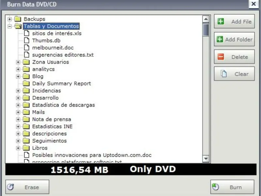261x196 pixels.
Task: Expand the Incidencias tree node
Action: coord(18,91)
